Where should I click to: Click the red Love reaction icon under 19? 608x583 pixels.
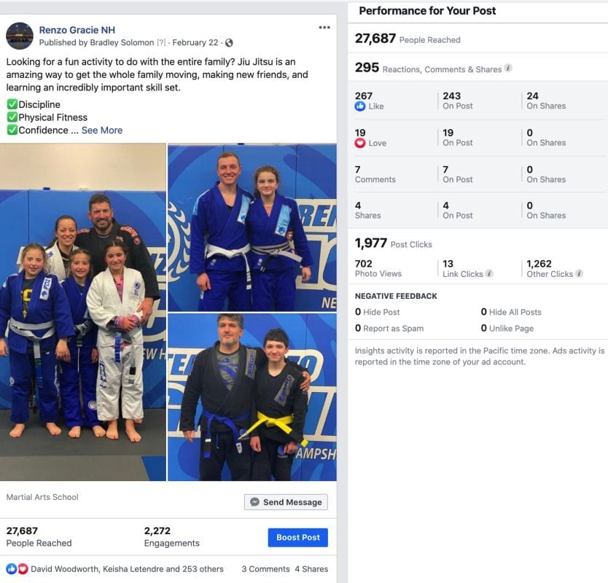pos(360,143)
